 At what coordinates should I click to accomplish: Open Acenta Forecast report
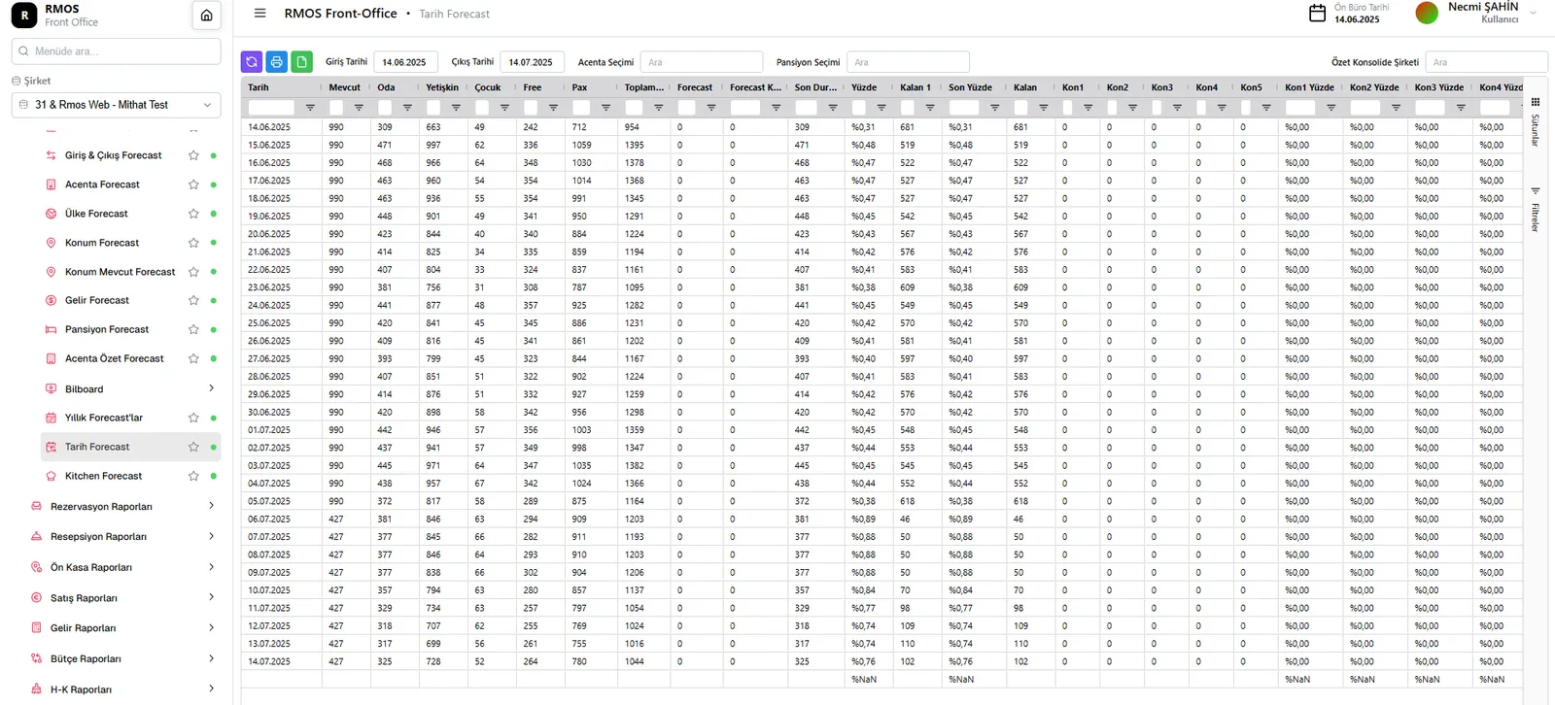click(x=102, y=185)
